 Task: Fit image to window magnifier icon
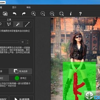click(61, 14)
